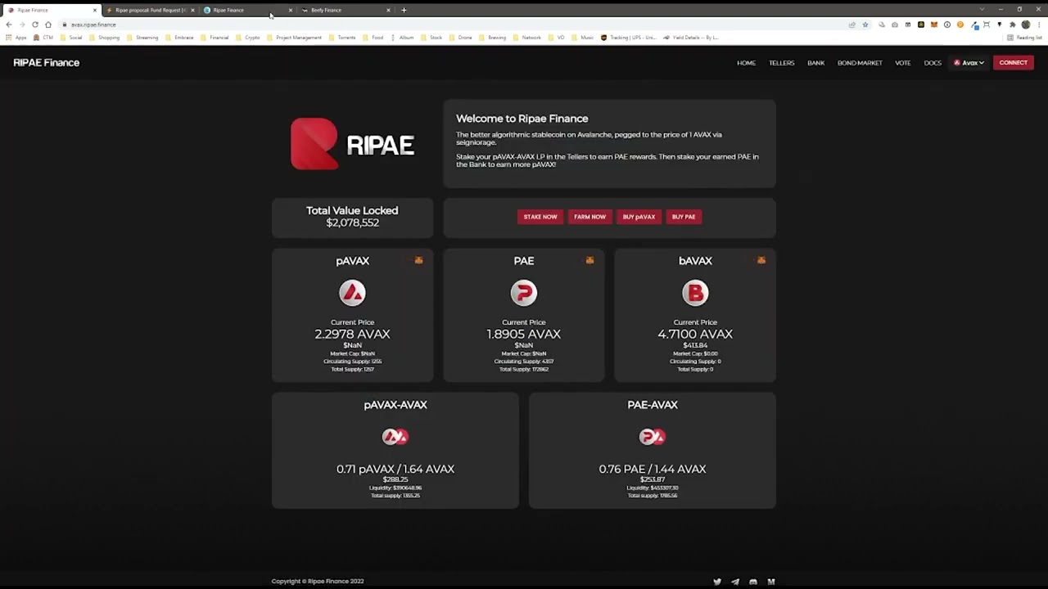Open a new browser tab
The width and height of the screenshot is (1048, 589).
pyautogui.click(x=404, y=10)
